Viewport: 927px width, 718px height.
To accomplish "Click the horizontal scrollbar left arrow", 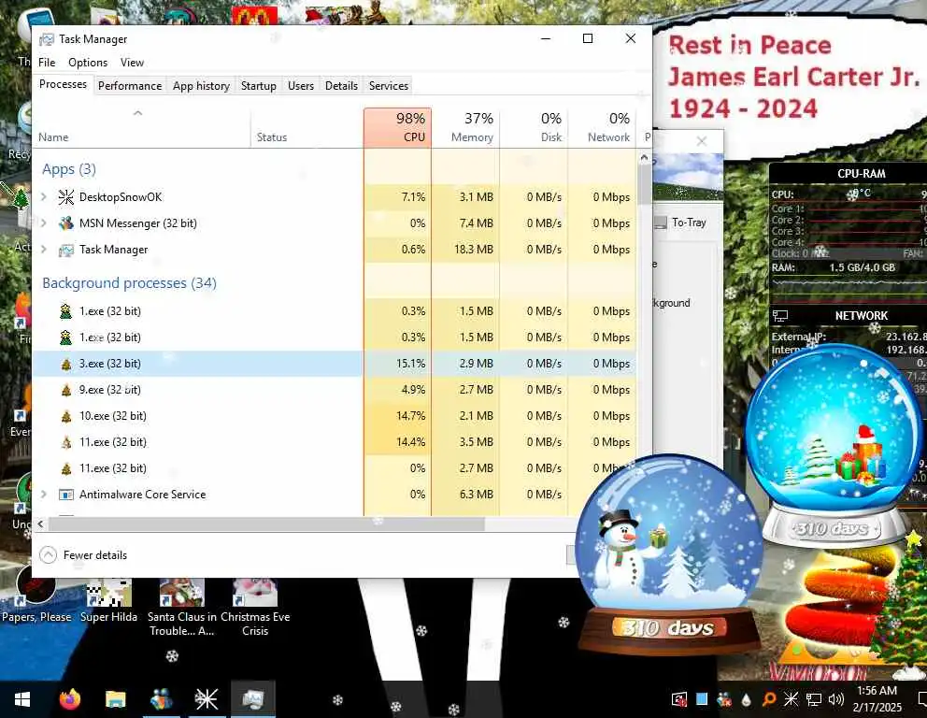I will point(40,524).
